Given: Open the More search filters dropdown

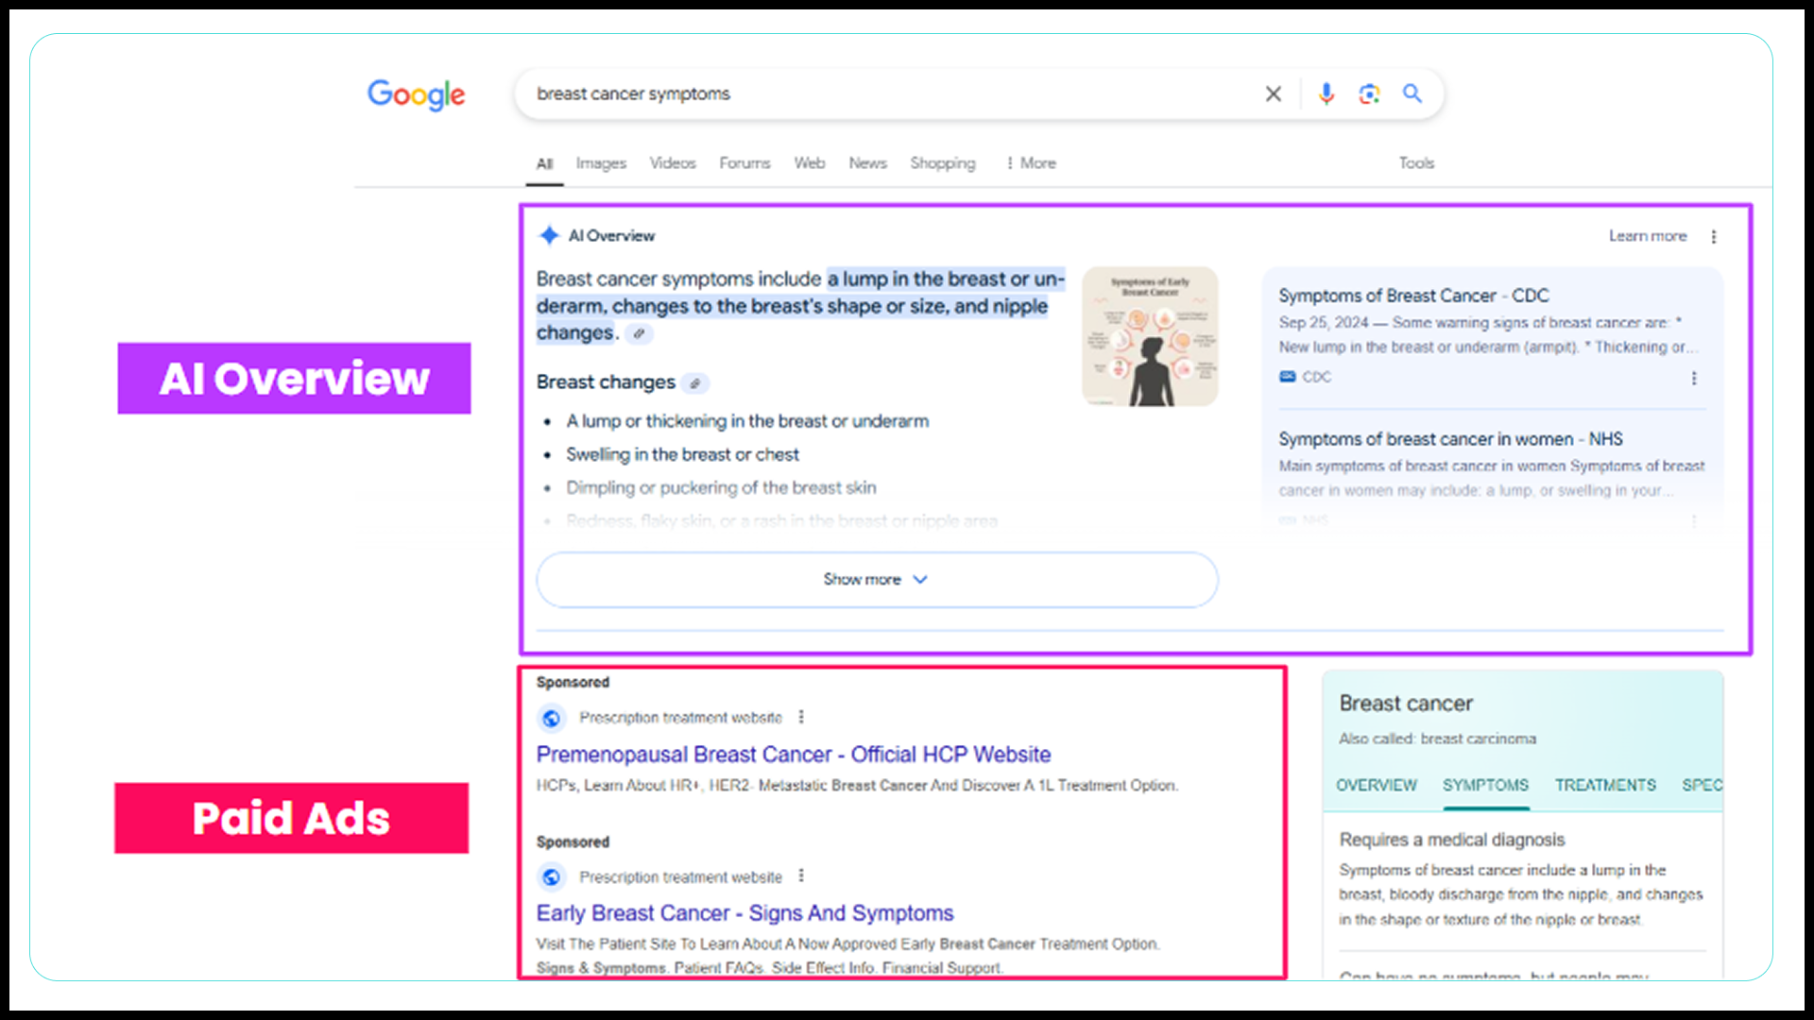Looking at the screenshot, I should [1031, 163].
